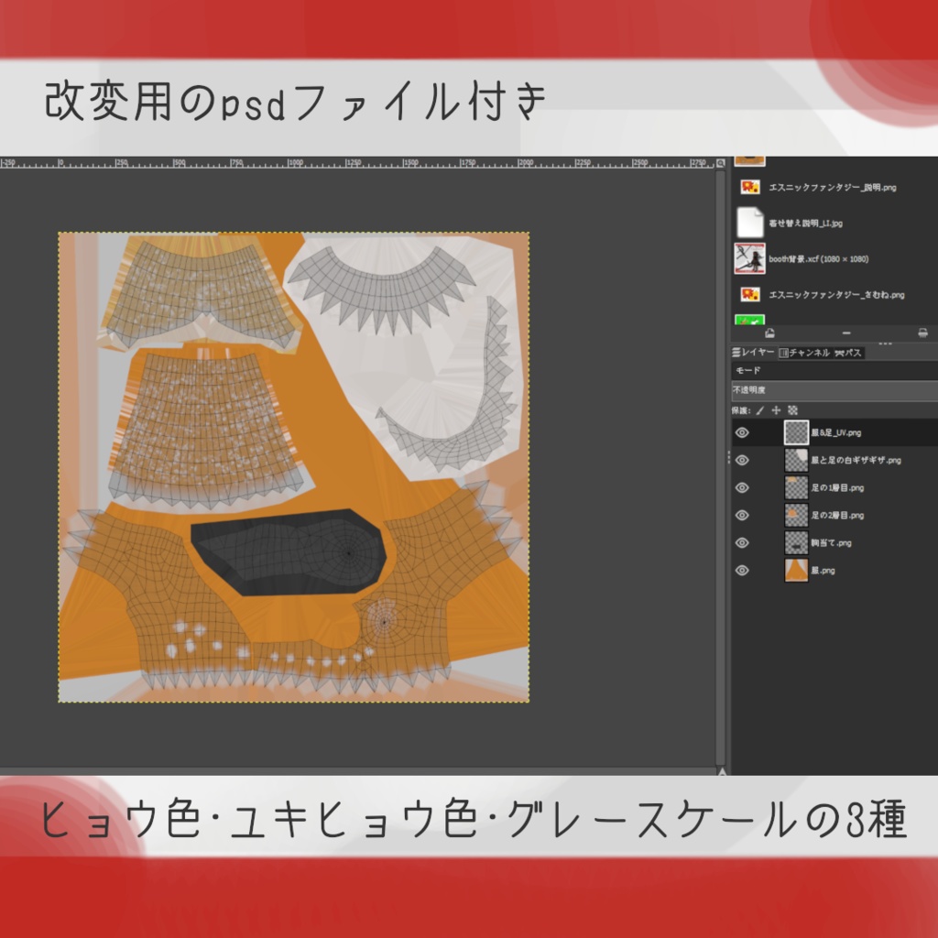Open the tab configure menu via the dots

[885, 344]
